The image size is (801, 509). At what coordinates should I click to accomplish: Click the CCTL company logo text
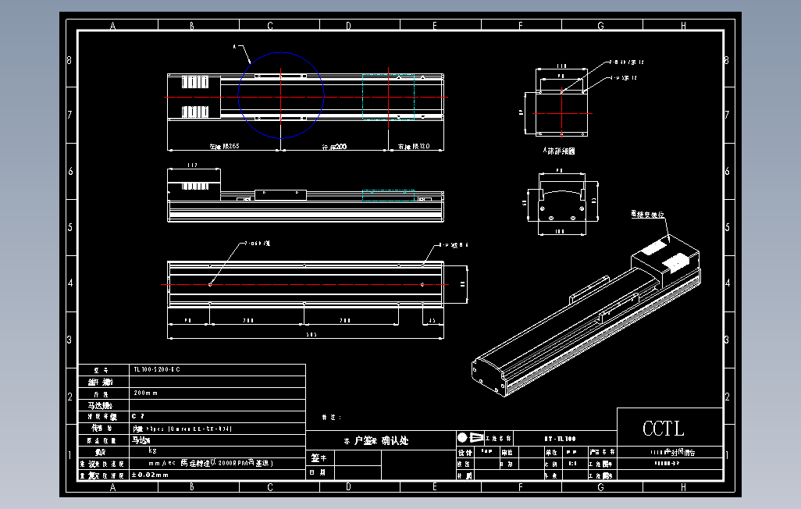click(663, 429)
